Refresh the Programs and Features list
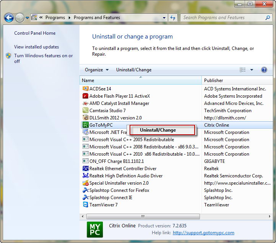This screenshot has width=276, height=243. click(x=173, y=18)
